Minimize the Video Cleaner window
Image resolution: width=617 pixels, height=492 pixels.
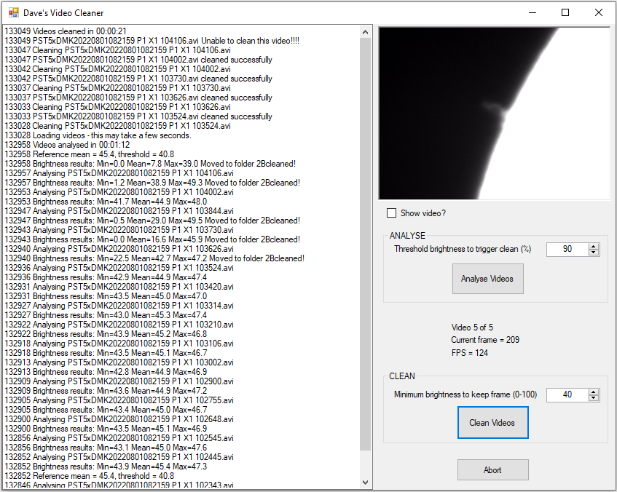(x=532, y=12)
